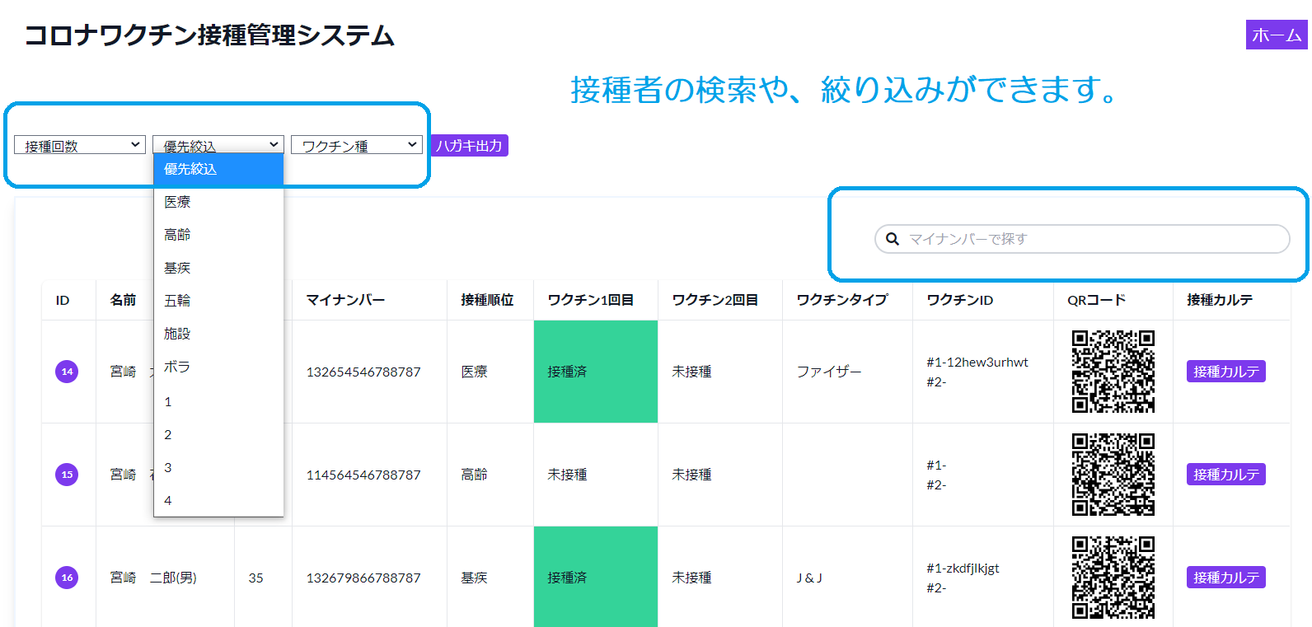
Task: Choose 高齢 from priority filter
Action: (218, 235)
